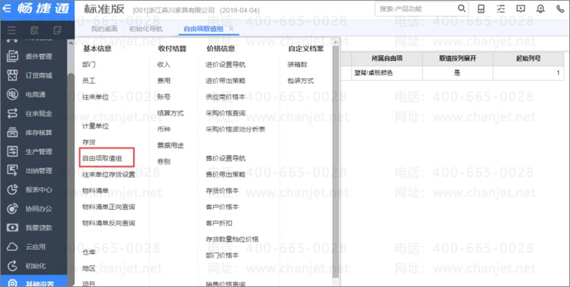Click the sidebar search-box icon
The image size is (570, 287).
point(34,30)
